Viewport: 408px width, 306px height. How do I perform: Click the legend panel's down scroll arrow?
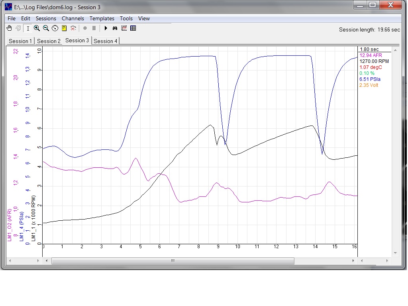pyautogui.click(x=395, y=253)
